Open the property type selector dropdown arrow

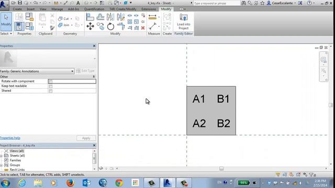coord(95,59)
